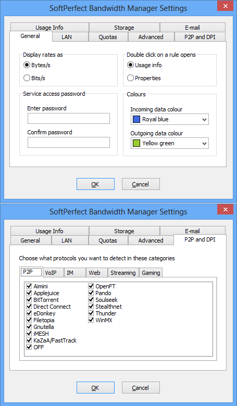Viewport: 237px width, 406px height.
Task: Uncheck the iMESH protocol
Action: pos(29,334)
